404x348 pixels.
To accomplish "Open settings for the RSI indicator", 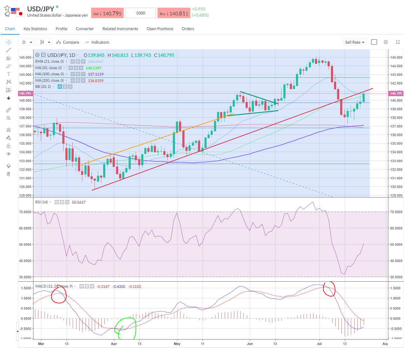I will point(62,202).
